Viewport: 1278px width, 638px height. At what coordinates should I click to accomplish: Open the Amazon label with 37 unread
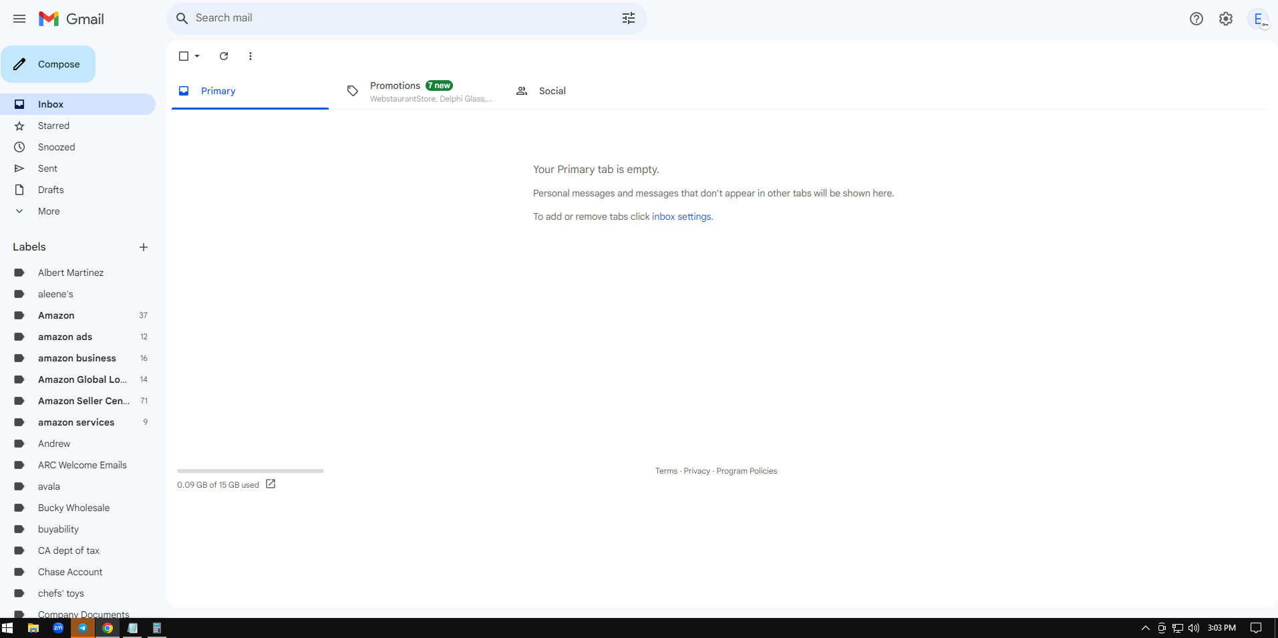77,315
